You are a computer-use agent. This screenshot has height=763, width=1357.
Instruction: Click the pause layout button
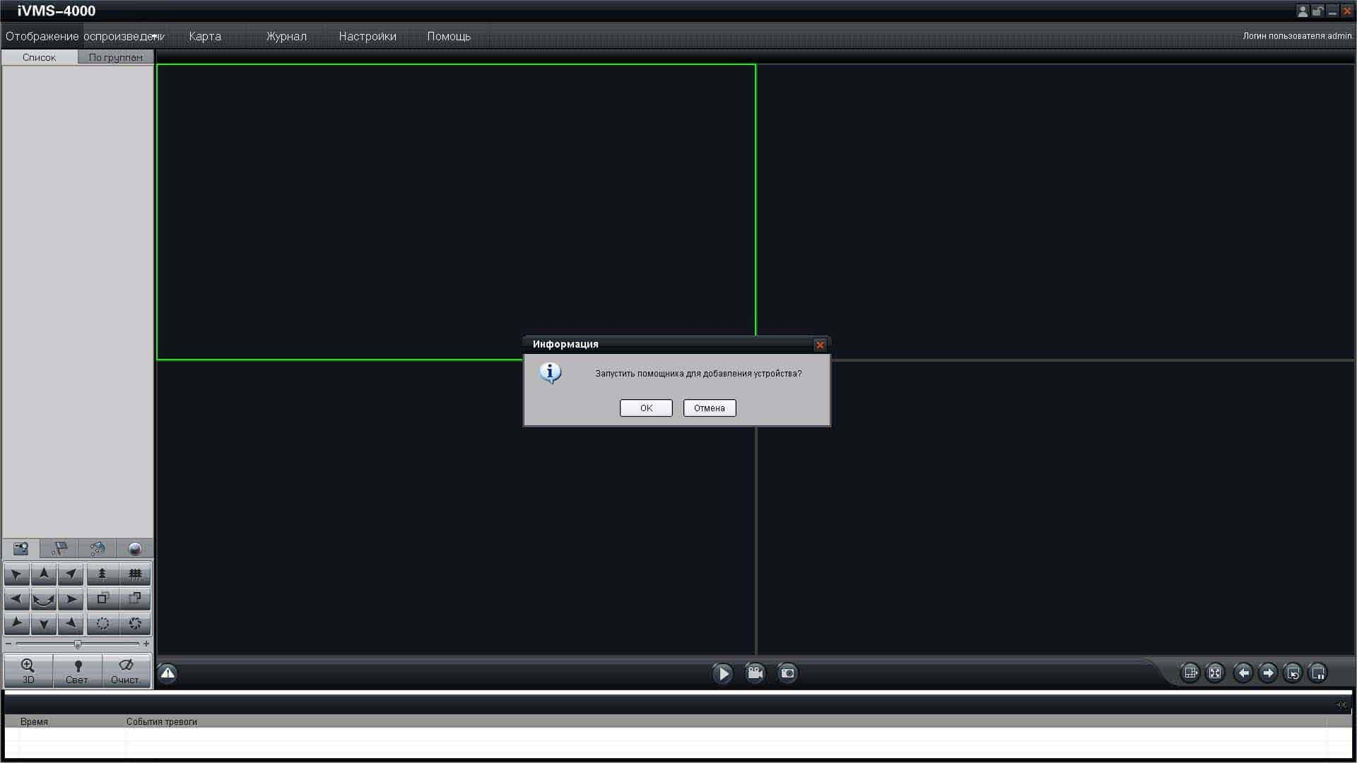click(1318, 673)
